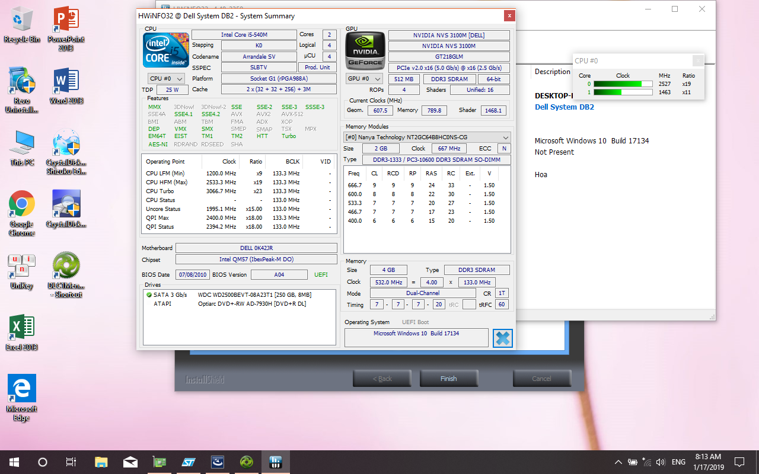The image size is (759, 474).
Task: Switch to HWiNFO taskbar button
Action: (275, 462)
